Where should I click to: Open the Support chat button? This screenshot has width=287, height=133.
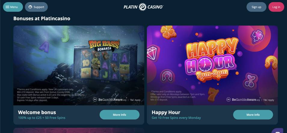36,7
